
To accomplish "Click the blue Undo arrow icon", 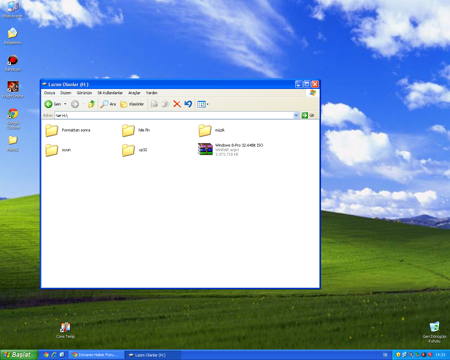I will [x=188, y=104].
